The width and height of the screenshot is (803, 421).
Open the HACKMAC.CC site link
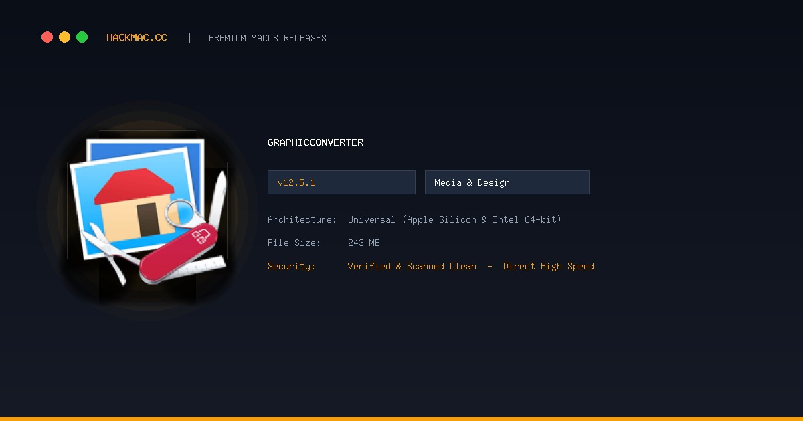(x=137, y=38)
